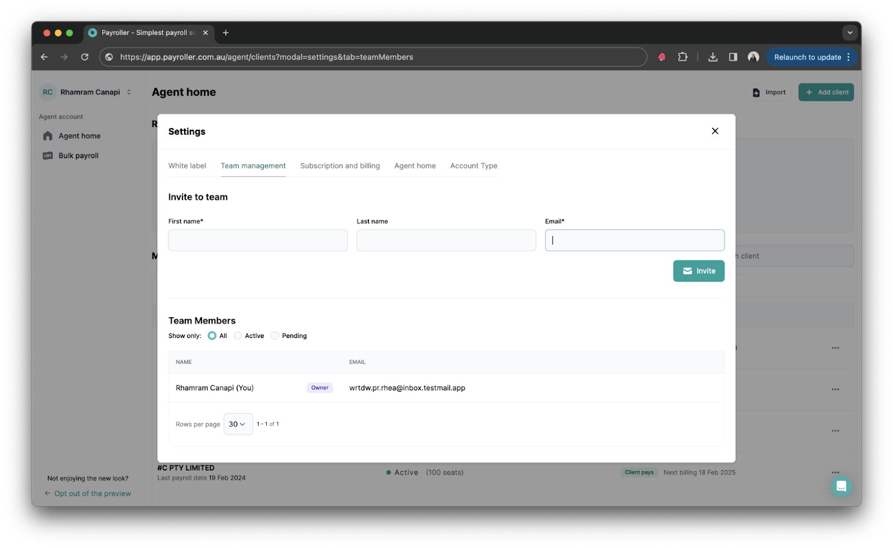Close the Settings modal with X icon
This screenshot has height=548, width=893.
pyautogui.click(x=715, y=131)
